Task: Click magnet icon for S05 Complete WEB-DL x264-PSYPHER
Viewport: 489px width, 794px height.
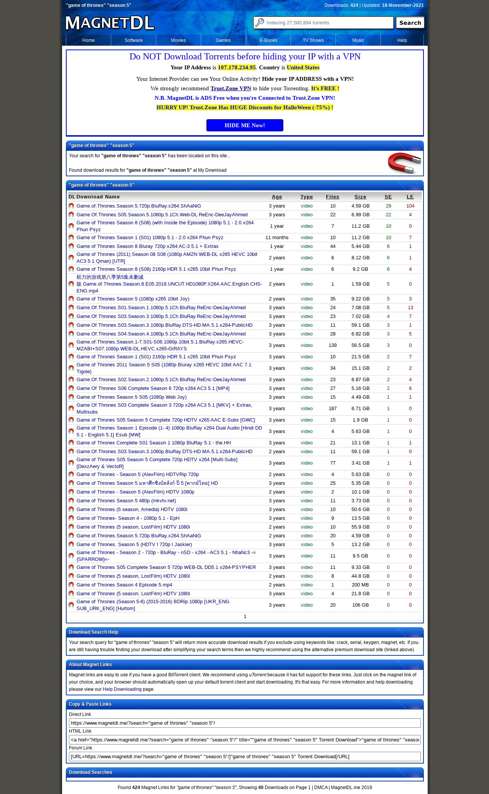Action: pos(71,567)
